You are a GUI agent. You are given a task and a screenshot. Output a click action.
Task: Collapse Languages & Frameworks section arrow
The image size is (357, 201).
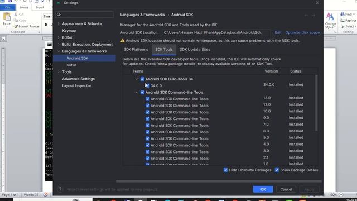coord(59,51)
